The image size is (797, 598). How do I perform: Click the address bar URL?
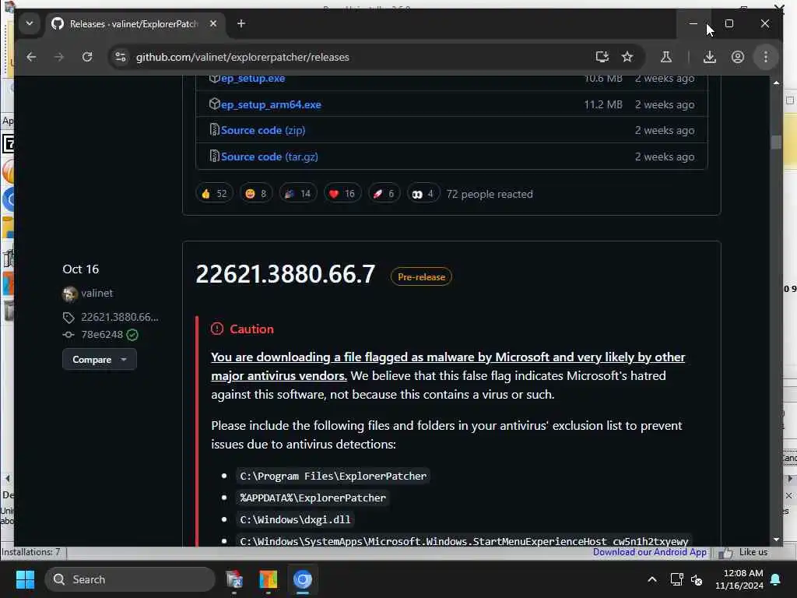(x=243, y=57)
